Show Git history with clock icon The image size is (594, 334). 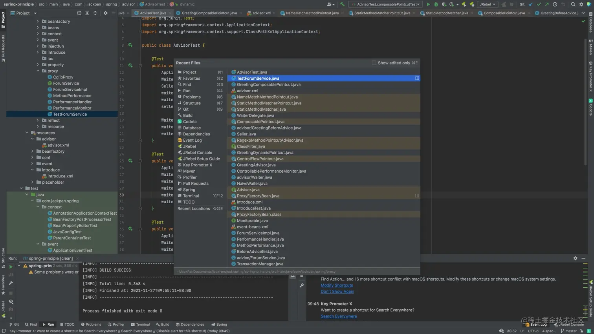click(x=555, y=4)
